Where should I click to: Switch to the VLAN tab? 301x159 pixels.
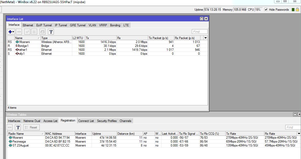92,25
